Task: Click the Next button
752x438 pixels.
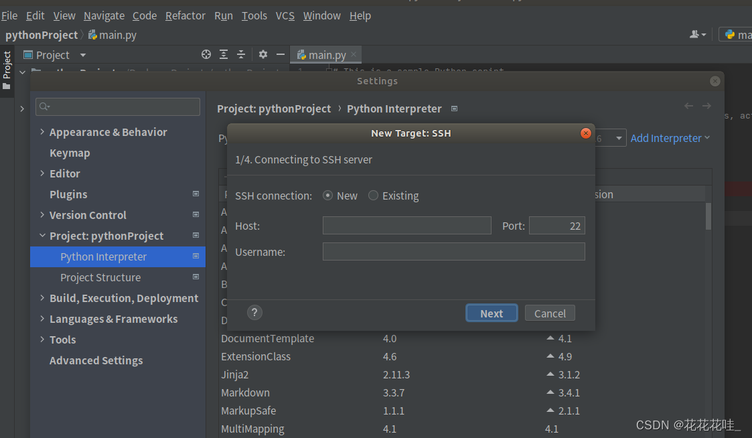Action: tap(492, 313)
